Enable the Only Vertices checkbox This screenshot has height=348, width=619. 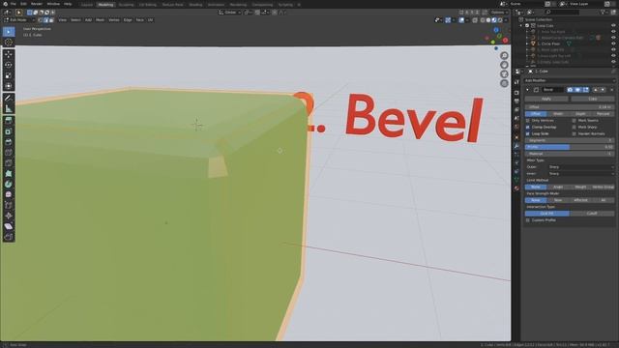click(x=528, y=120)
